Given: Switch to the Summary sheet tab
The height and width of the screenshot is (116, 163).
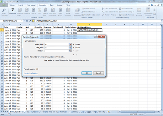Looking at the screenshot, I should 74,112.
